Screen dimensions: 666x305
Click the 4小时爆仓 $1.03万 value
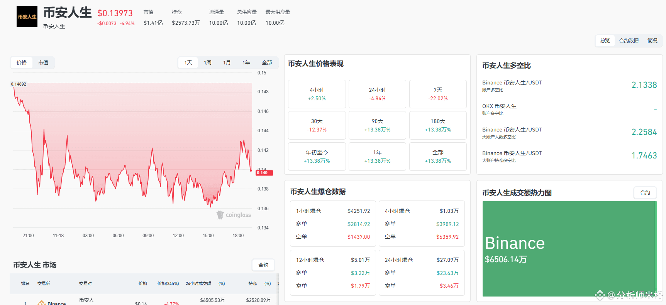coord(449,211)
